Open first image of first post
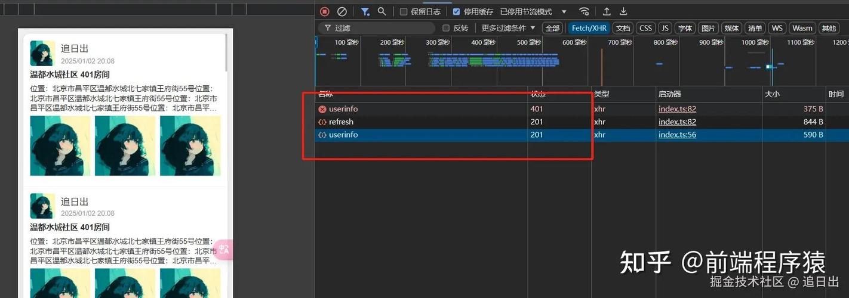849x298 pixels. coord(60,145)
